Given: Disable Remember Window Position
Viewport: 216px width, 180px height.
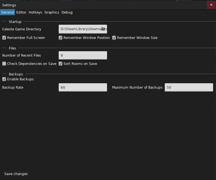Looking at the screenshot, I should [x=60, y=38].
